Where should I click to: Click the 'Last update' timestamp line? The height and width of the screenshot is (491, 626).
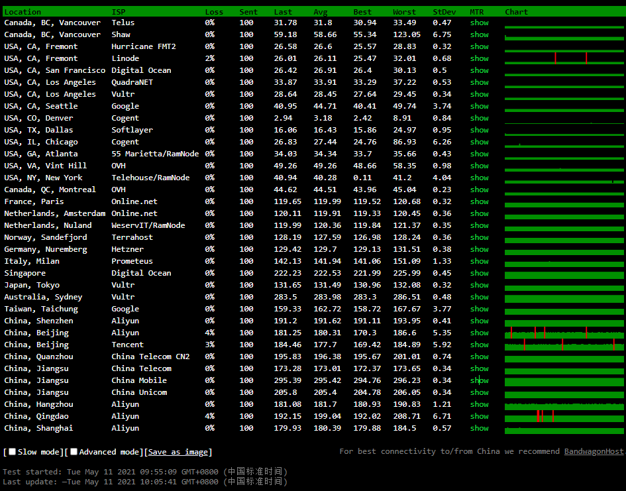coord(145,482)
